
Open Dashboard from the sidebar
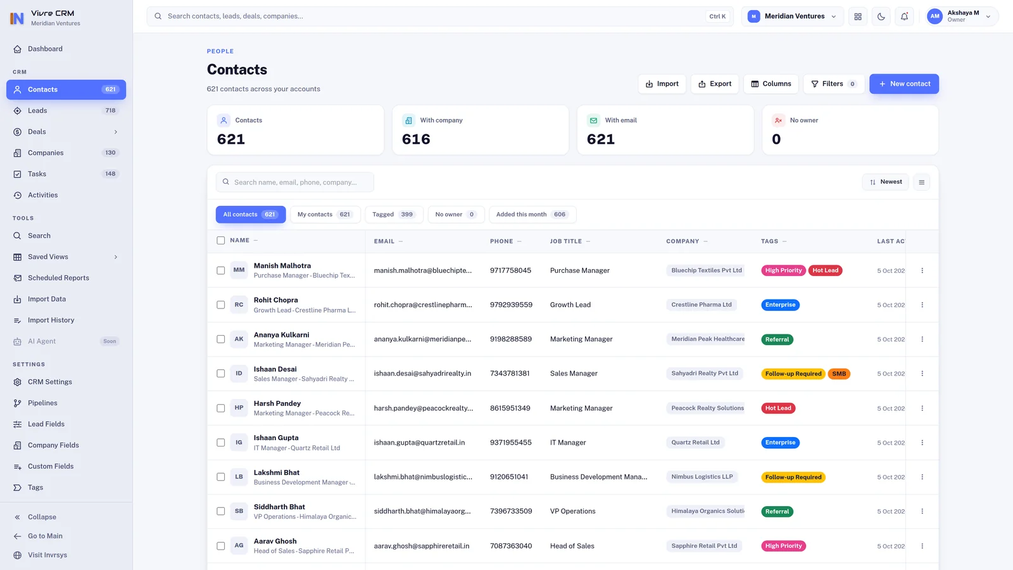pos(66,49)
